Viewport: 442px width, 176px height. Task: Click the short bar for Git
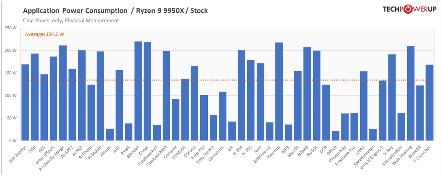pyautogui.click(x=232, y=131)
